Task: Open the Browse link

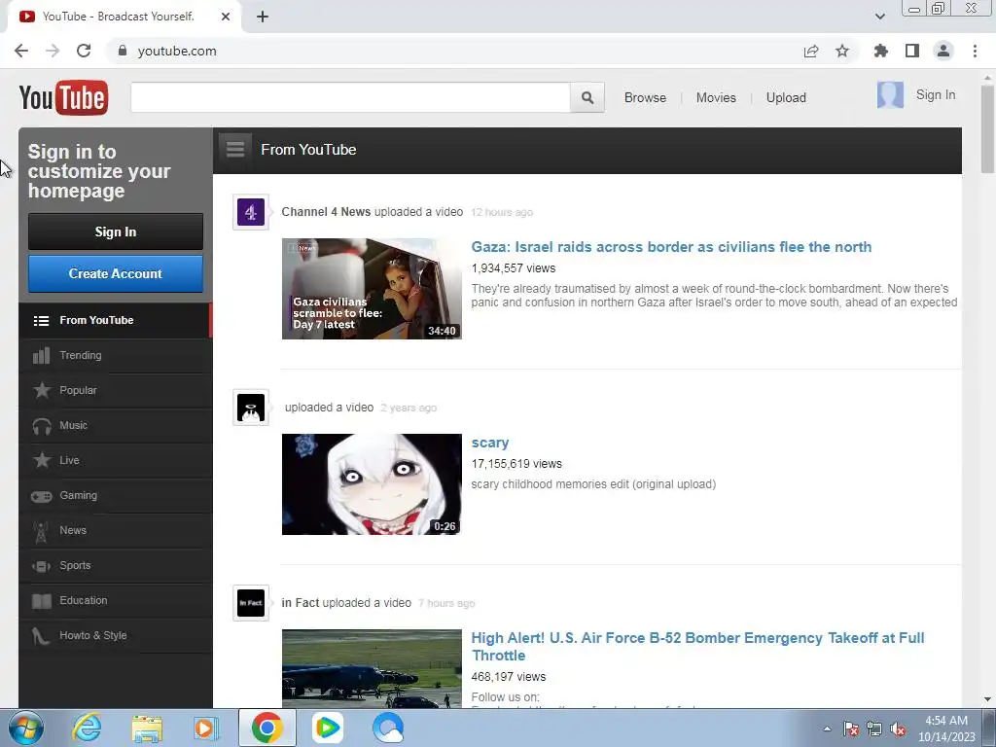Action: (x=645, y=98)
